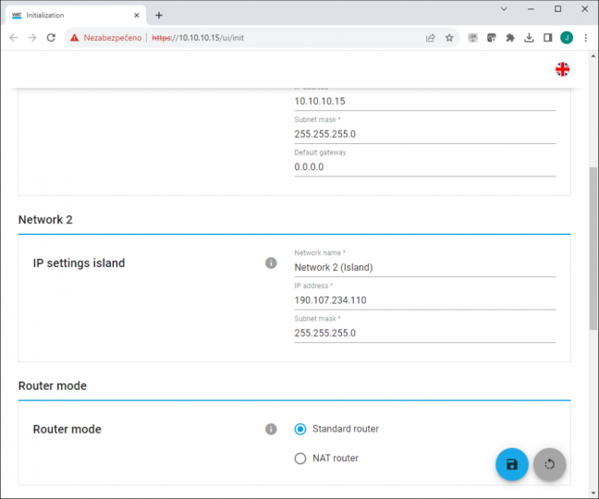Select the Standard router option
The image size is (599, 499).
(300, 429)
